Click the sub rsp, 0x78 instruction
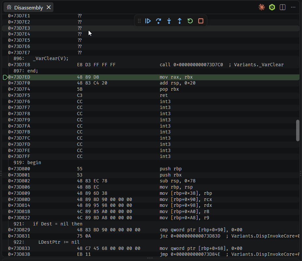The image size is (302, 261). point(177,181)
